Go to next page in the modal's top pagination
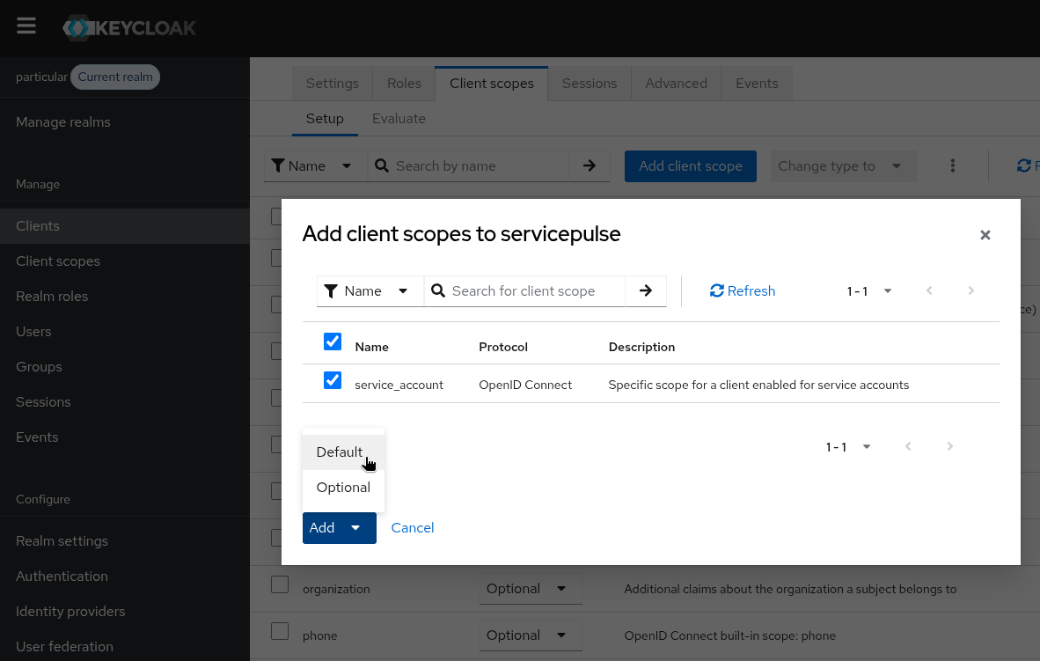This screenshot has height=661, width=1040. (971, 290)
